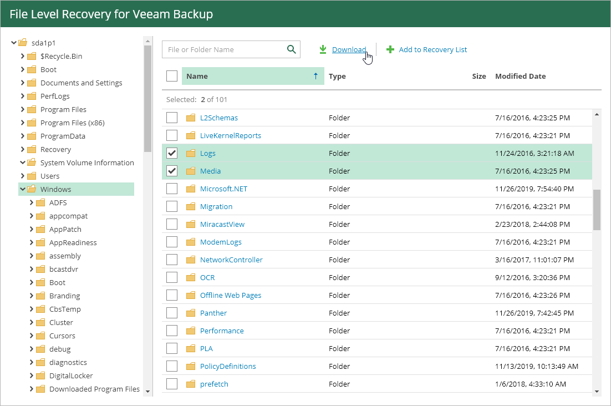Screen dimensions: 611x406
Task: Expand the Boot folder under sda1p1
Action: [23, 69]
